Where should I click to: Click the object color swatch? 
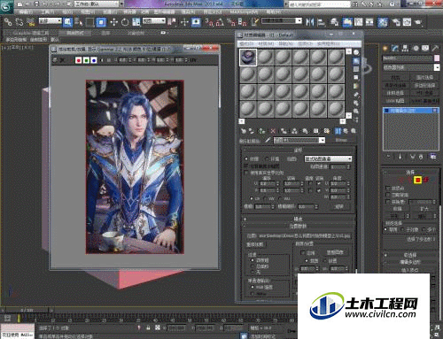click(437, 58)
